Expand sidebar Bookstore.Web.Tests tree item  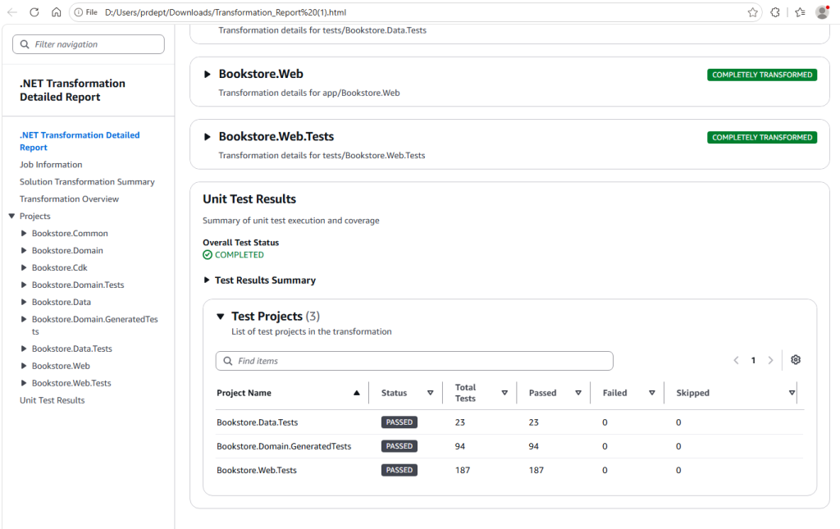pyautogui.click(x=24, y=383)
